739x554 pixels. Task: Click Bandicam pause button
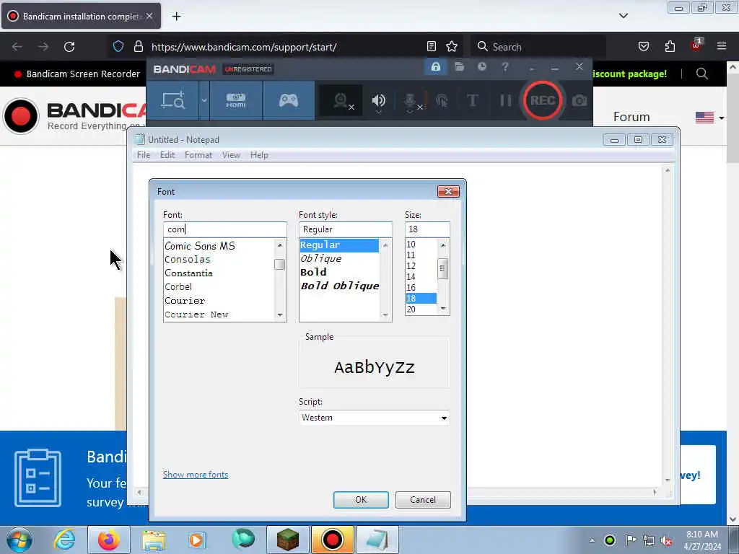pyautogui.click(x=505, y=100)
